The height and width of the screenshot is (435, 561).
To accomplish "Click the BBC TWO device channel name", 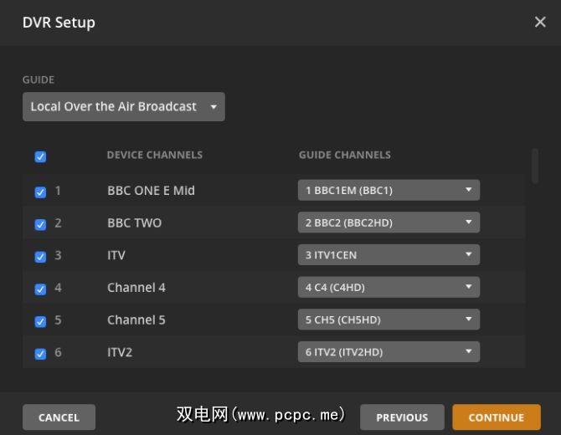I will click(134, 223).
